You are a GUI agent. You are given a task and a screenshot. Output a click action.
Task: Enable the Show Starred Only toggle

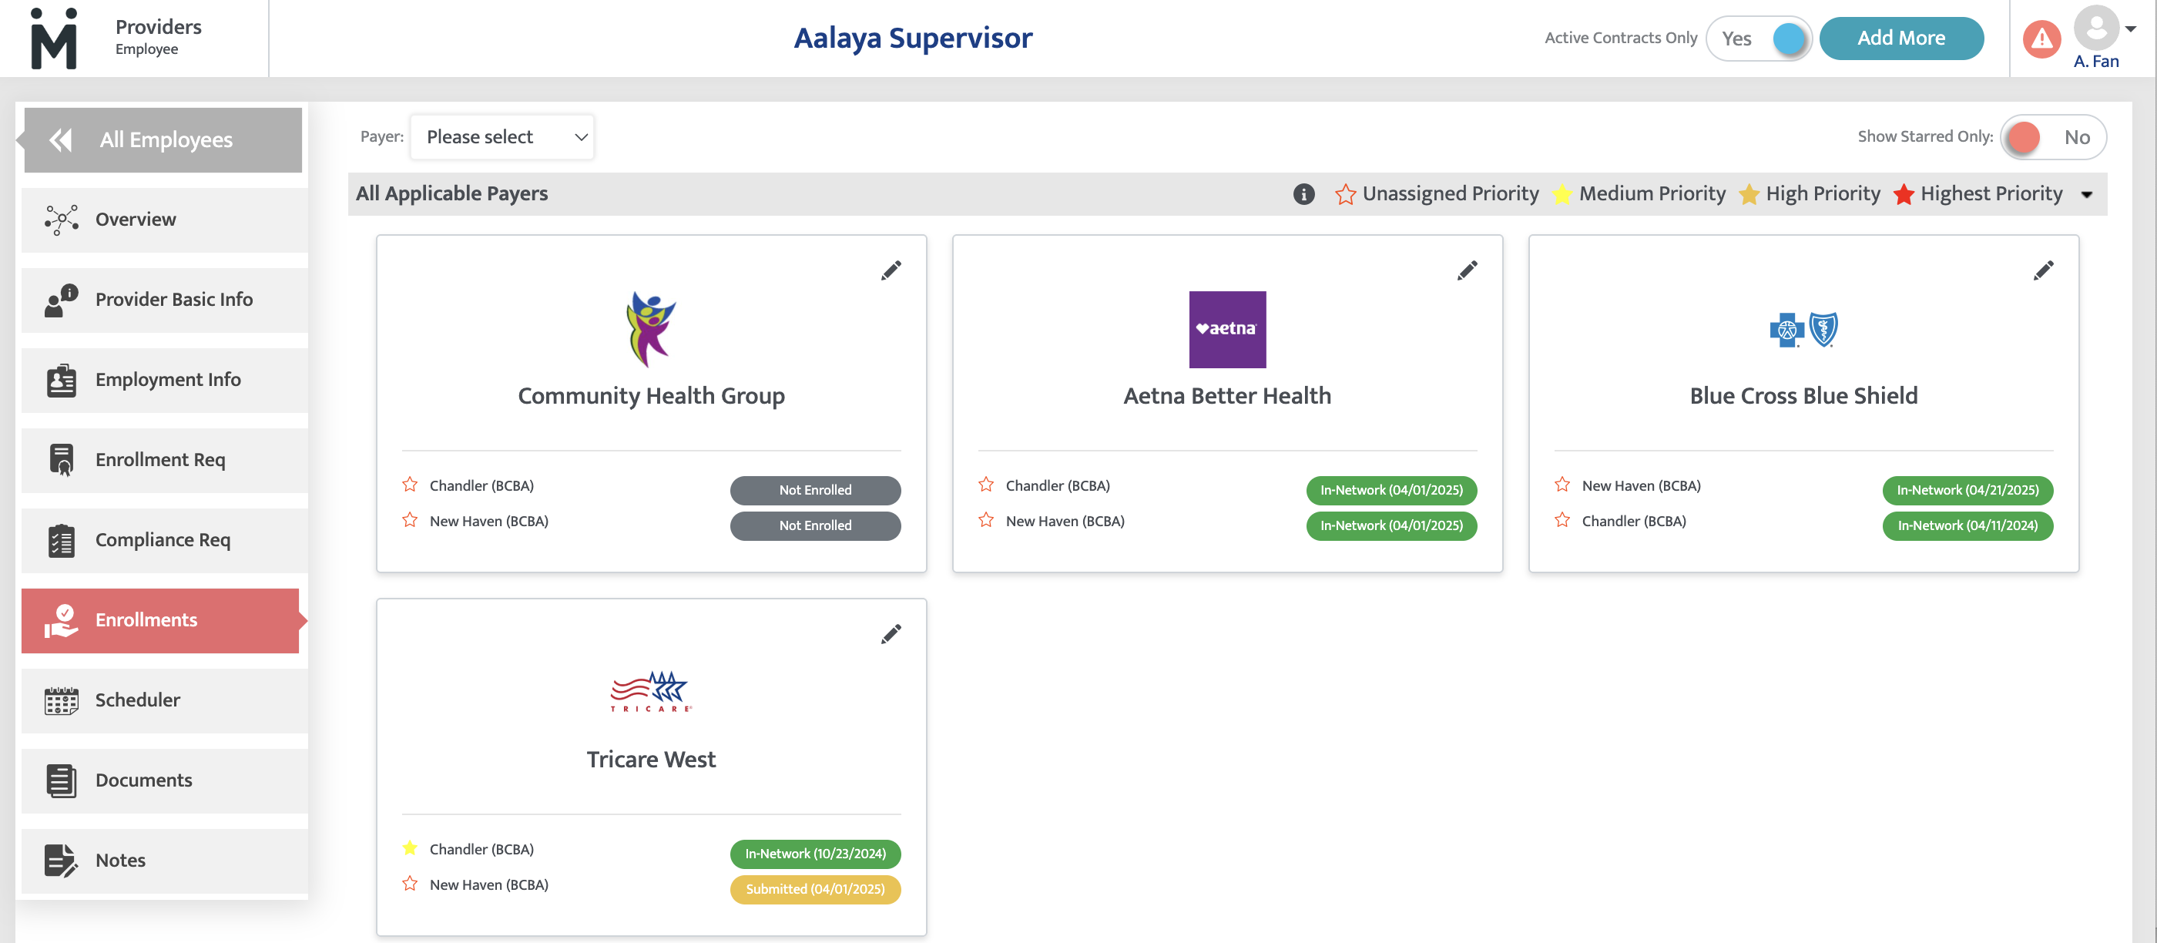[2053, 137]
